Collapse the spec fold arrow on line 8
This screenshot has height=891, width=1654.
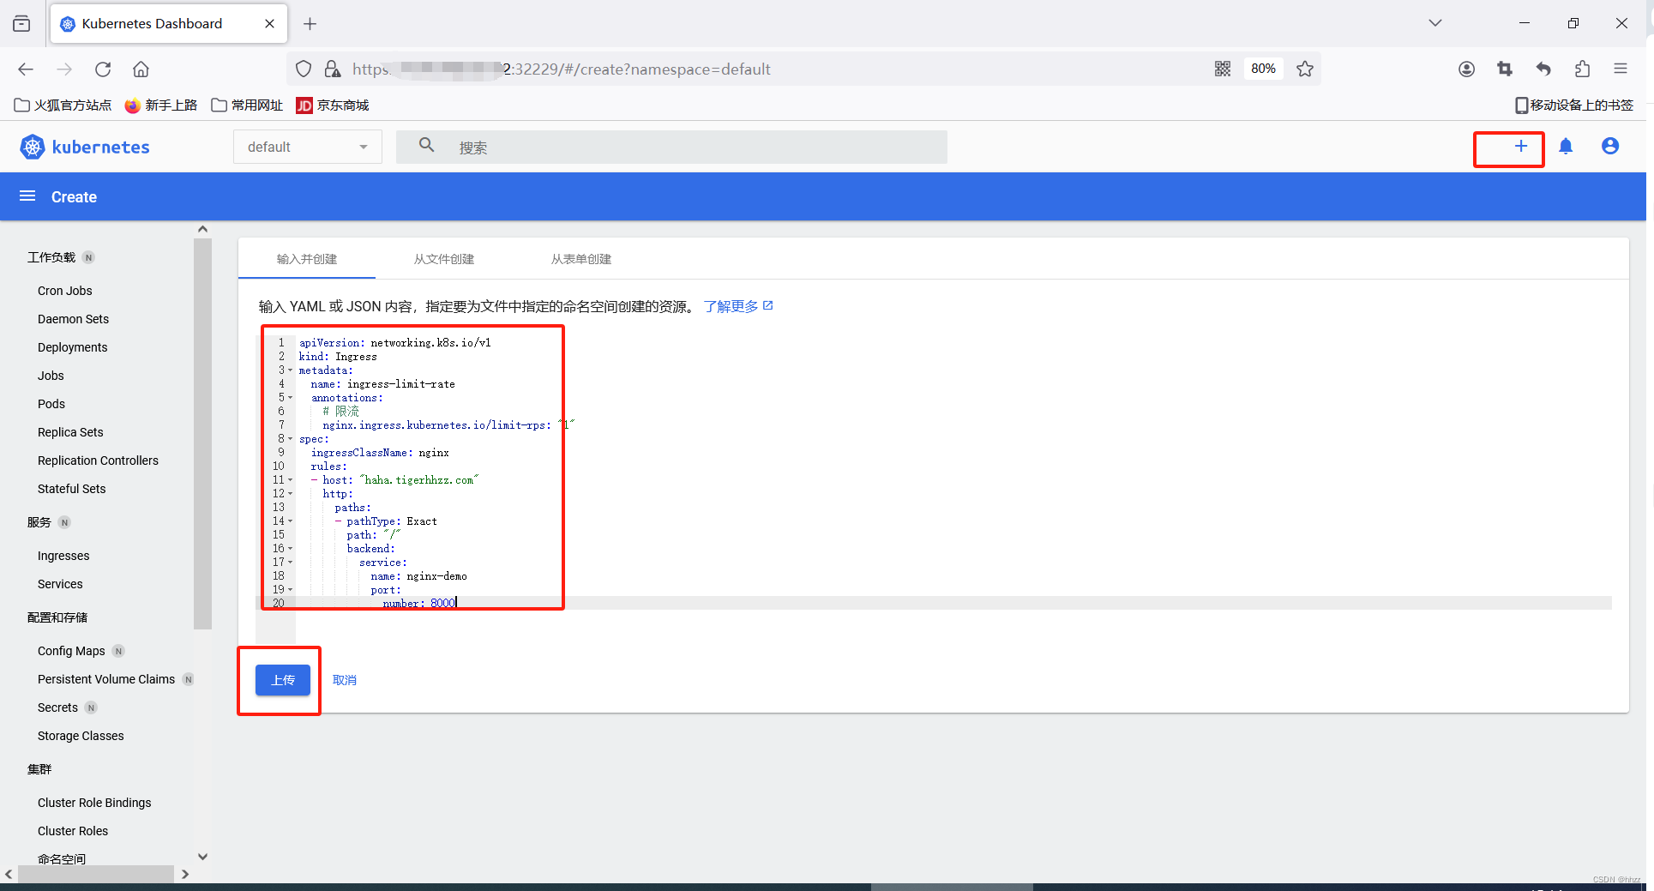291,439
